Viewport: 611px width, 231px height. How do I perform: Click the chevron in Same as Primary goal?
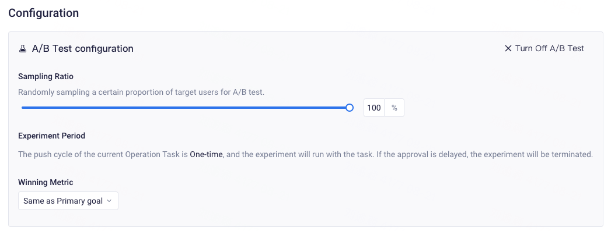coord(109,201)
